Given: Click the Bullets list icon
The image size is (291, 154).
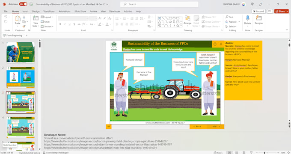Looking at the screenshot, I should (x=117, y=18).
